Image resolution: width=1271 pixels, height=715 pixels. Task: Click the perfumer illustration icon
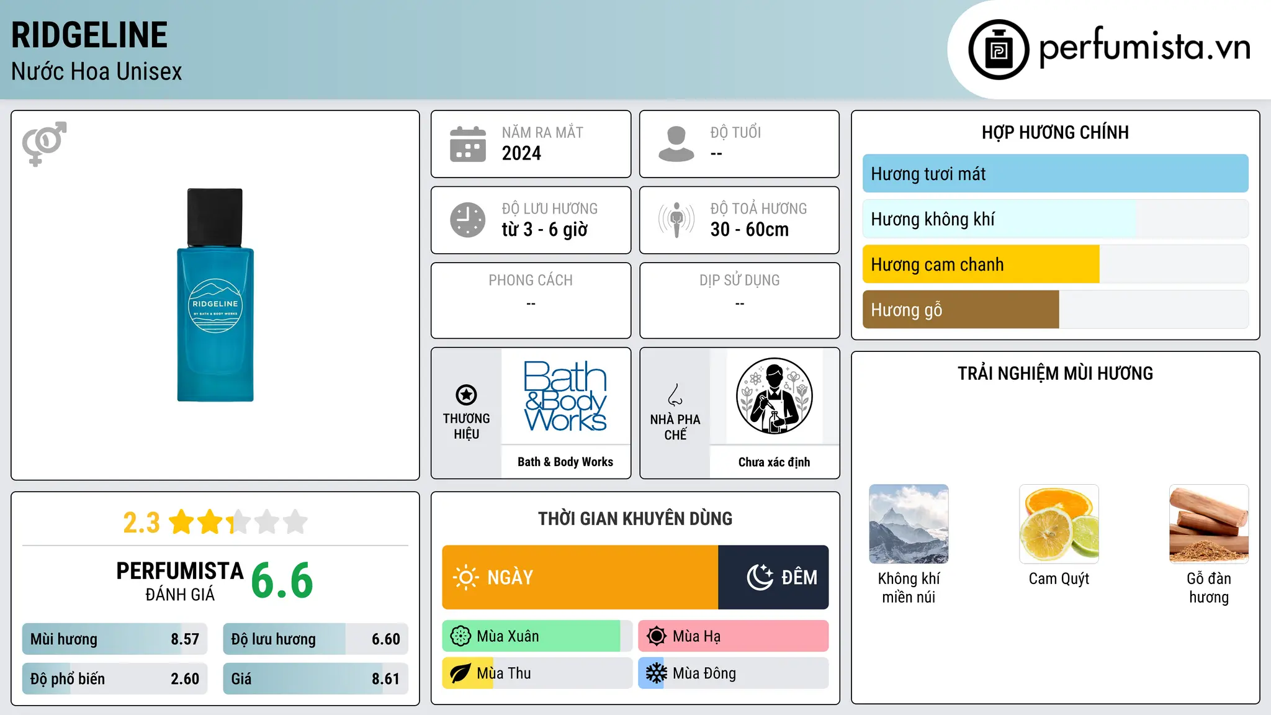[774, 396]
